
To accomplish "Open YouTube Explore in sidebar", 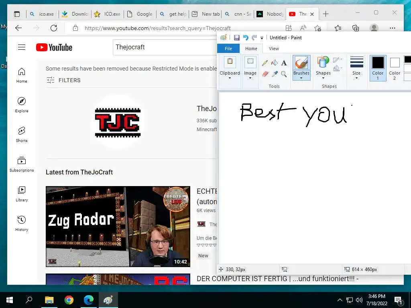I will click(x=22, y=105).
